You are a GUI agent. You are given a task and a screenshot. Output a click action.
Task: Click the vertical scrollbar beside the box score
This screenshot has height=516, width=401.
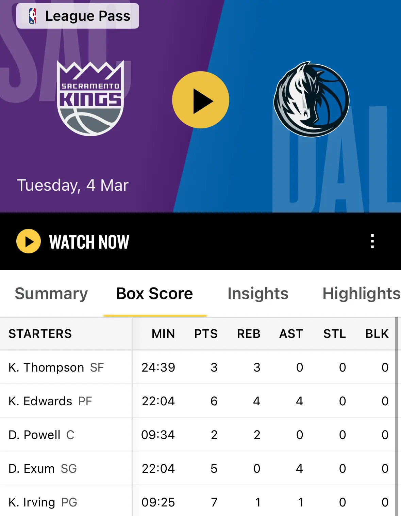pyautogui.click(x=396, y=416)
